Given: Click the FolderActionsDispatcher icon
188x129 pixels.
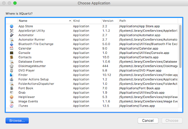Looking at the screenshot, I should 12,84.
